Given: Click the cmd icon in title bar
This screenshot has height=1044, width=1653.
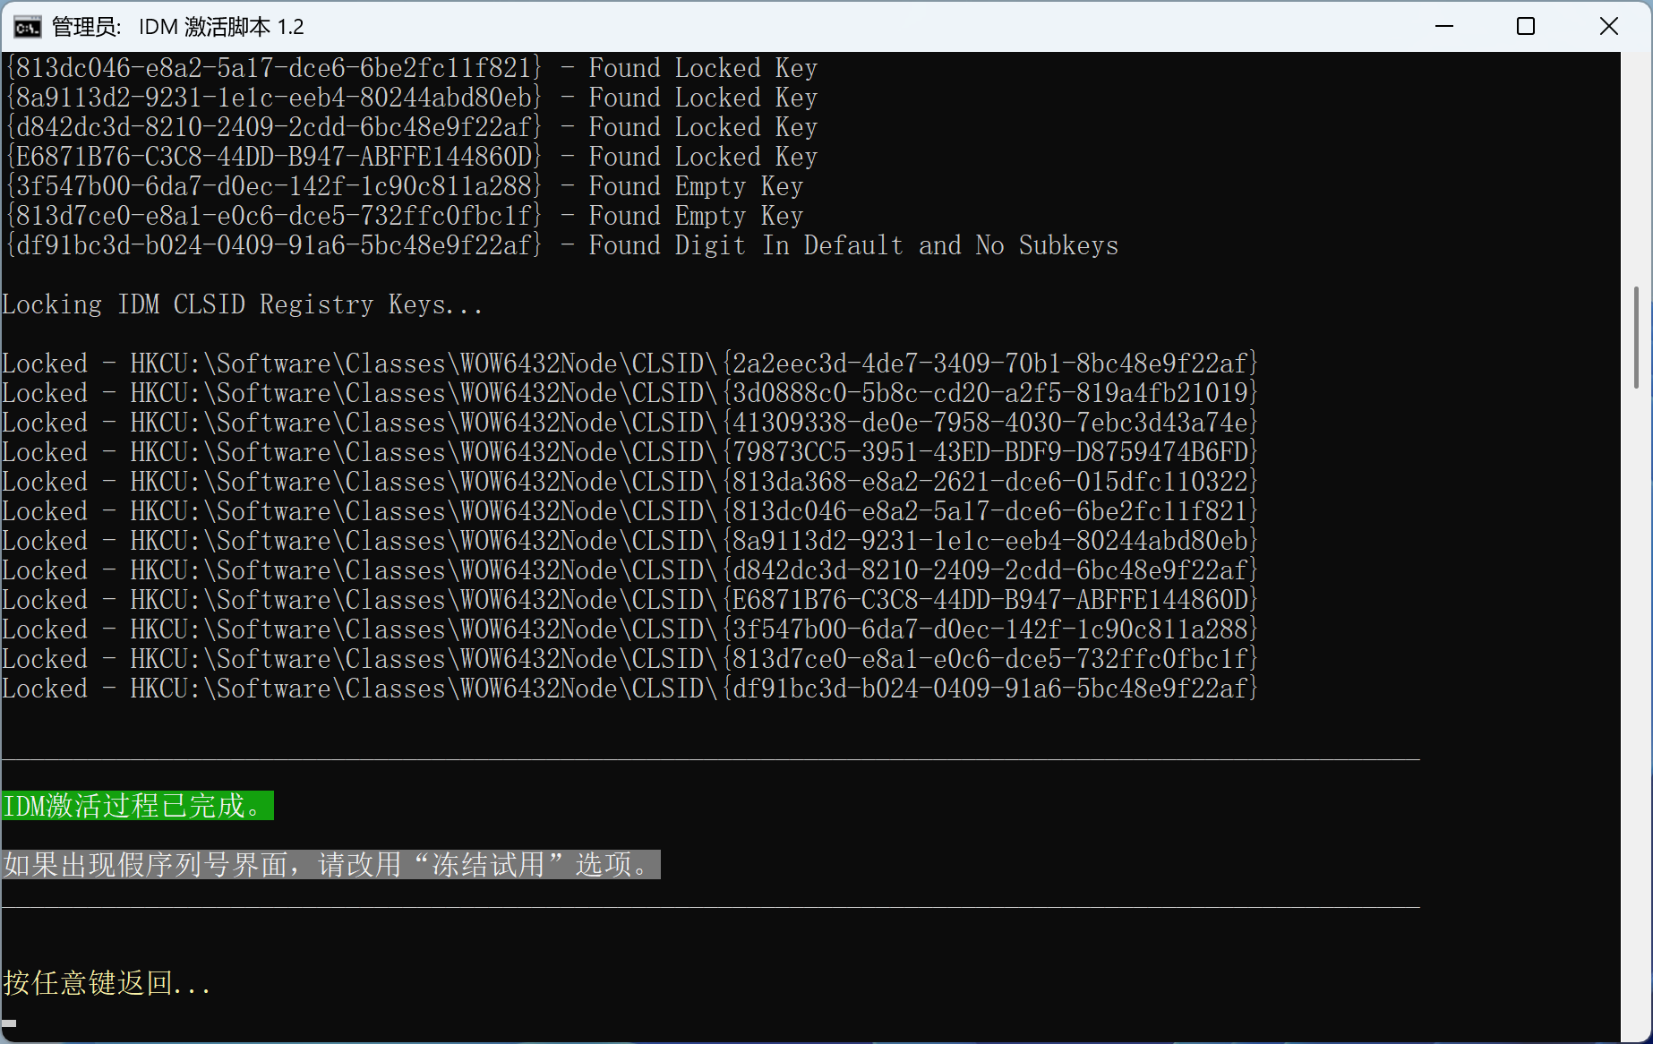Looking at the screenshot, I should (x=27, y=27).
